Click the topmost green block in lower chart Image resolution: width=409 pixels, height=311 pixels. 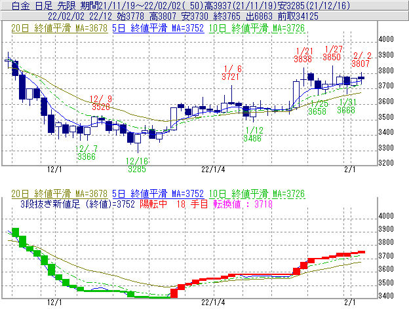(16, 232)
